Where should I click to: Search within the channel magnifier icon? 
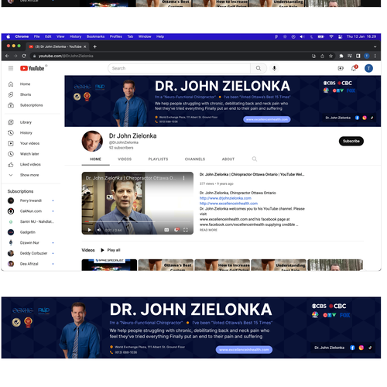(x=255, y=159)
